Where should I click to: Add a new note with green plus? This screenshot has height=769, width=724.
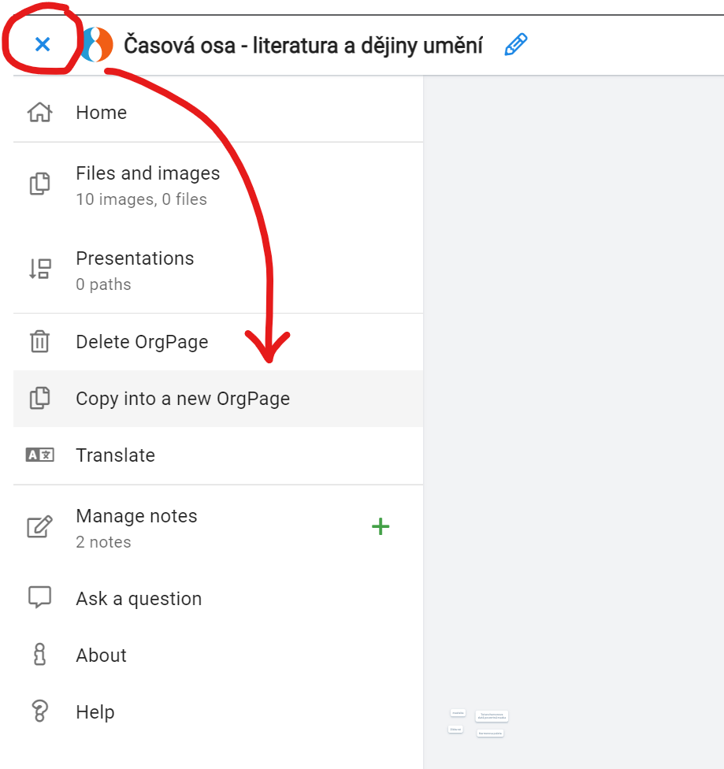point(381,526)
